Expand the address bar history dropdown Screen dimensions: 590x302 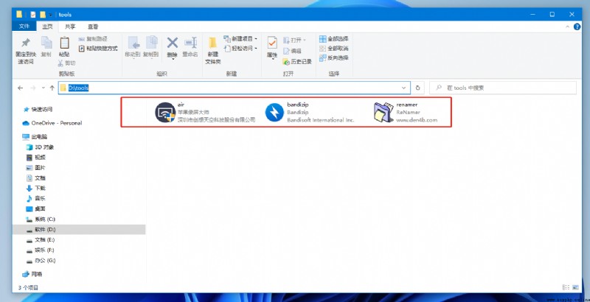click(404, 88)
